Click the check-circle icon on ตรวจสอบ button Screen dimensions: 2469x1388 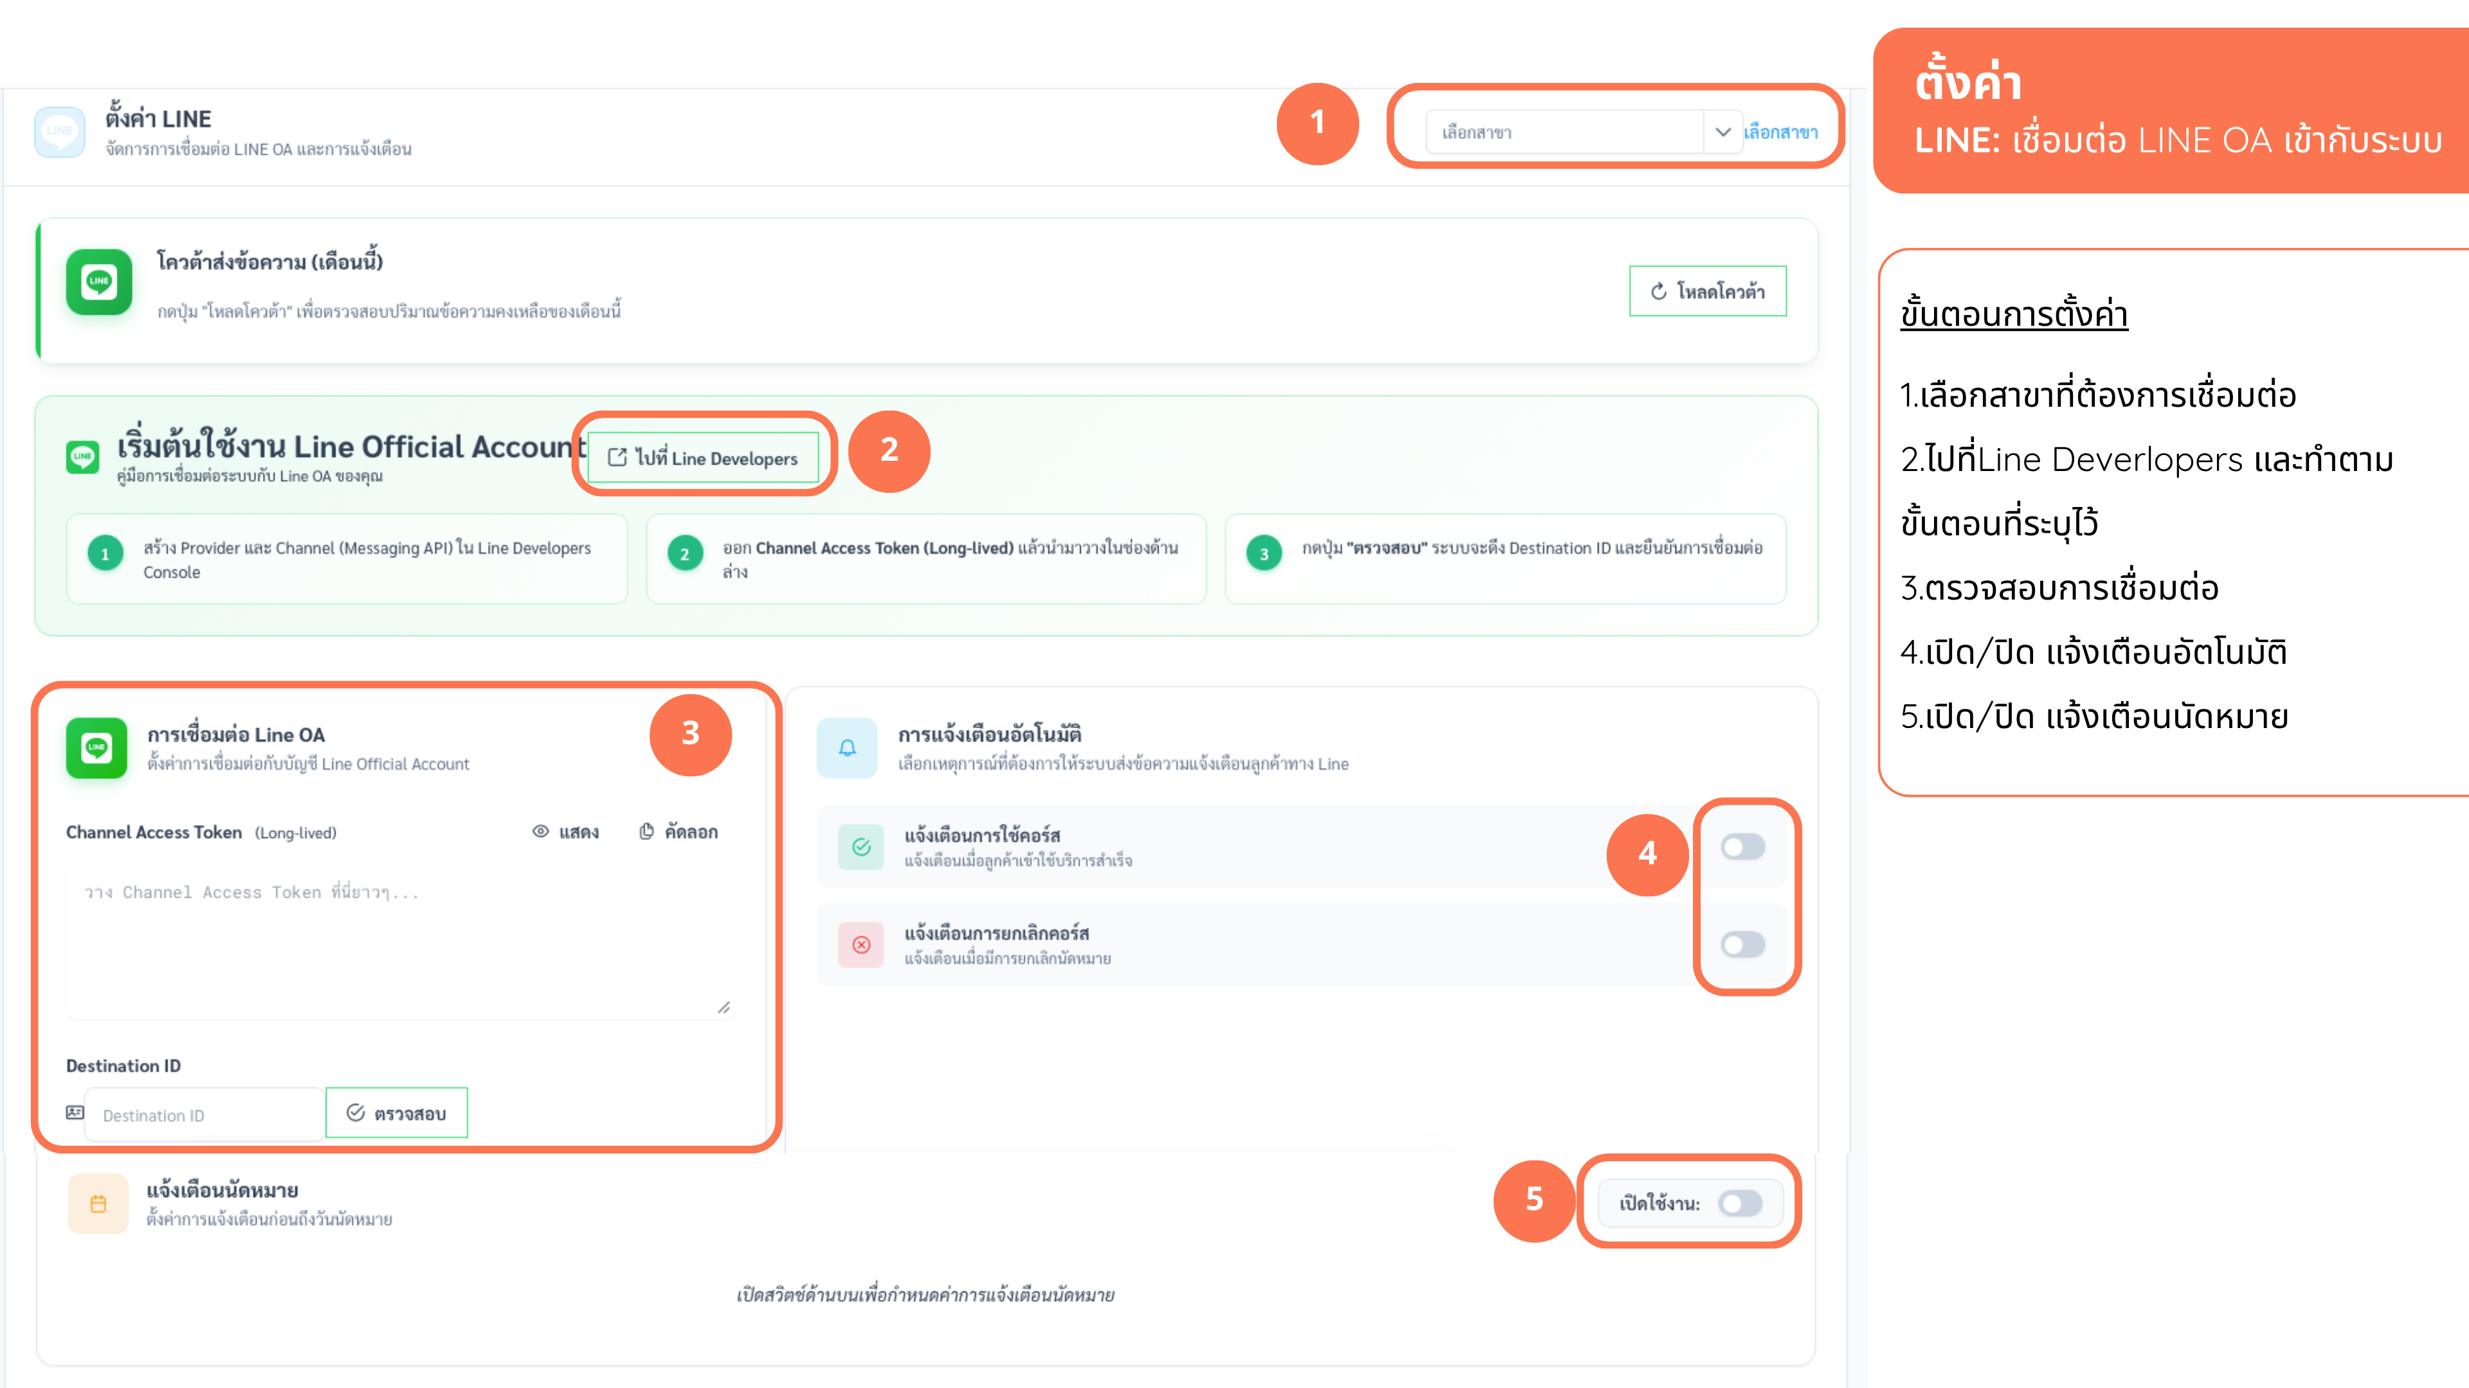tap(356, 1112)
